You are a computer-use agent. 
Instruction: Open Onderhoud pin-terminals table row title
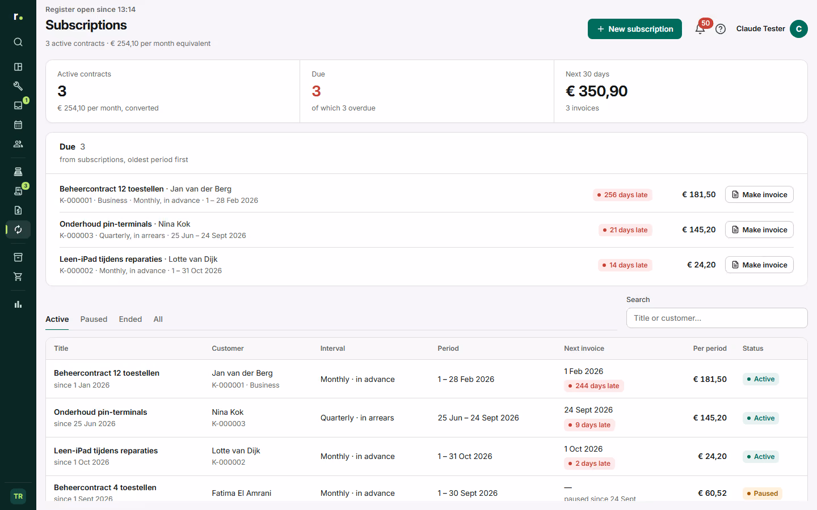click(x=100, y=412)
